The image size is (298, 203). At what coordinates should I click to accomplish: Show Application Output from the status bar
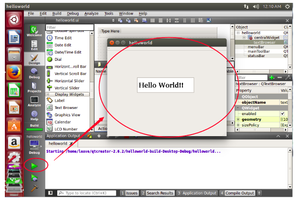tap(197, 193)
